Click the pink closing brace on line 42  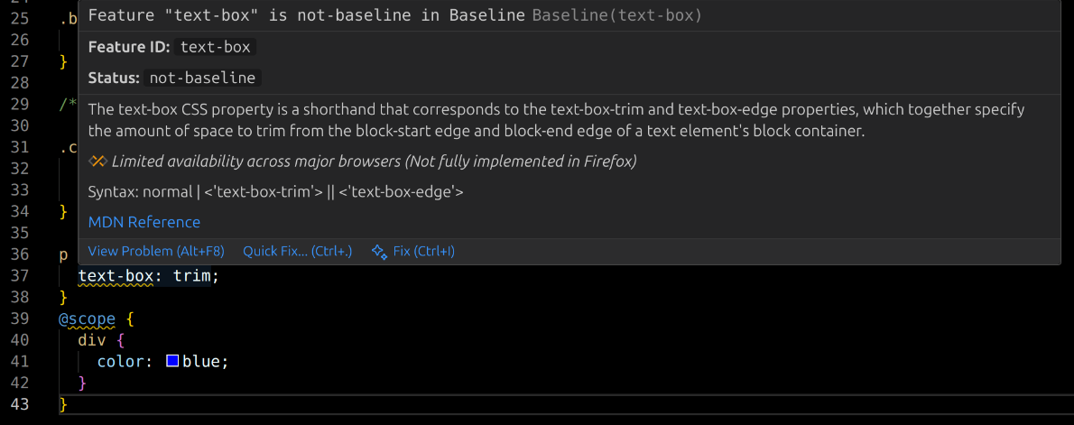click(83, 383)
